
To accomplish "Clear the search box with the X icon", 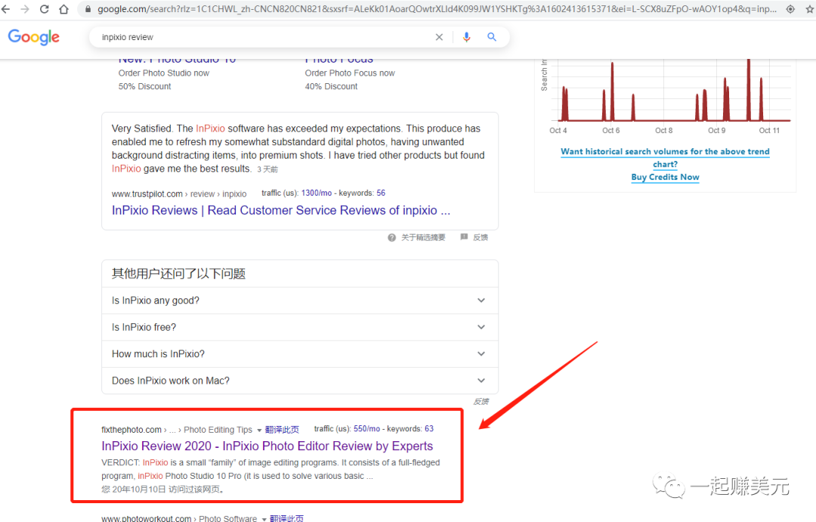I will pos(439,37).
